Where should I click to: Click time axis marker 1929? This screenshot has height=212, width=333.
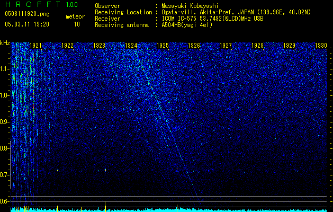pyautogui.click(x=289, y=45)
